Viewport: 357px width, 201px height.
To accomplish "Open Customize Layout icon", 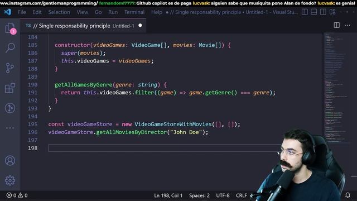I will click(332, 12).
